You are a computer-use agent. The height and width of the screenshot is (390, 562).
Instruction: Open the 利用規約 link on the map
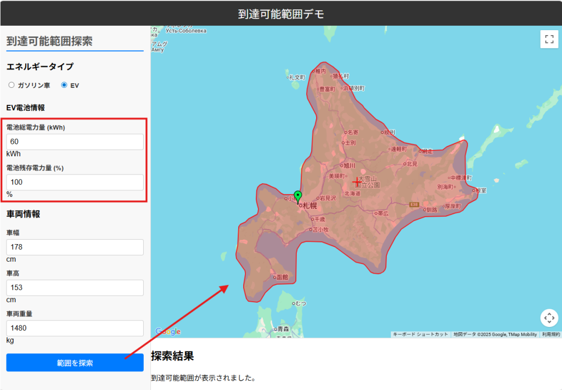pyautogui.click(x=551, y=335)
